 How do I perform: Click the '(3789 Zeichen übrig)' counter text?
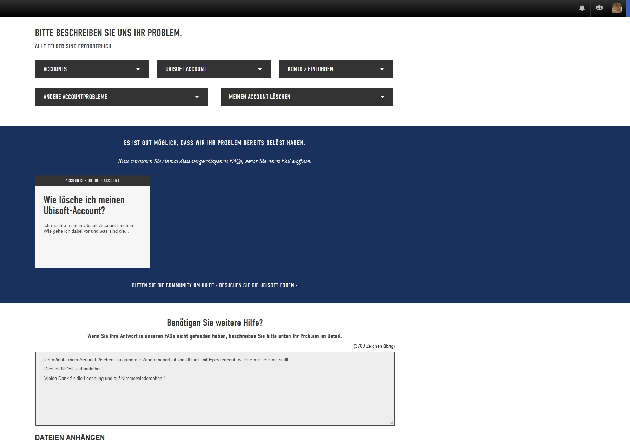[x=374, y=346]
